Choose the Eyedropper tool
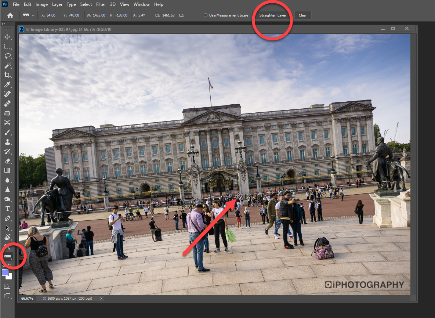 pyautogui.click(x=7, y=84)
